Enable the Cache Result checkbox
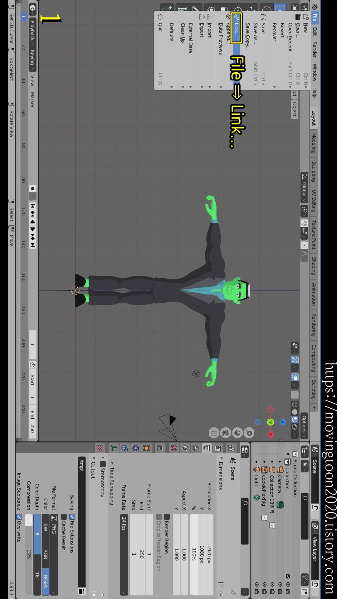Image resolution: width=337 pixels, height=599 pixels. [x=64, y=517]
